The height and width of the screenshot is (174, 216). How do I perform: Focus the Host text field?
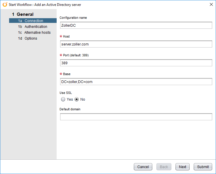(x=136, y=44)
